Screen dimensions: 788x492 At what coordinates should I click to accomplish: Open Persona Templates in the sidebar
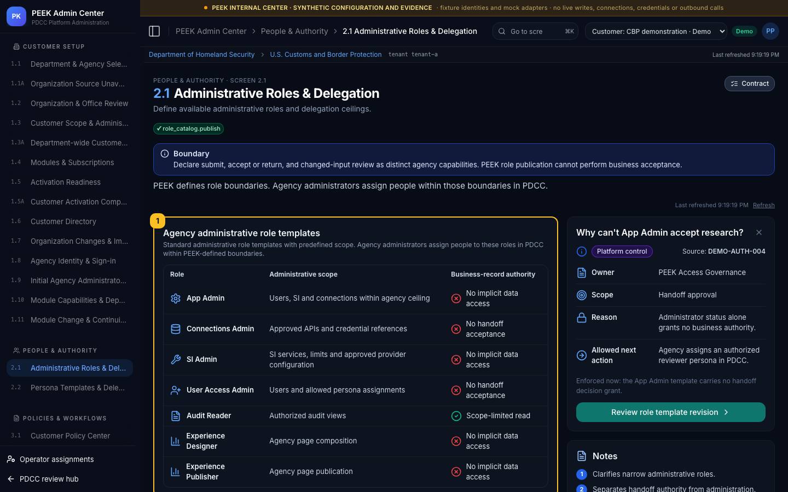tap(69, 388)
